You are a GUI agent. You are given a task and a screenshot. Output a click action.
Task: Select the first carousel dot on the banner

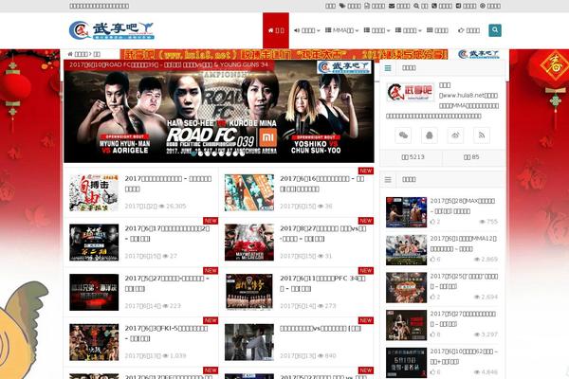click(193, 153)
